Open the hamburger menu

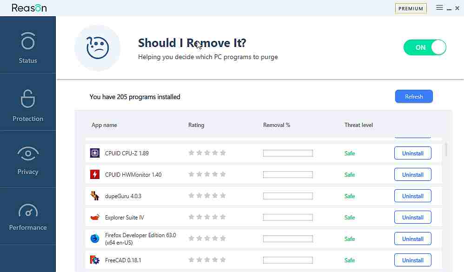pos(439,8)
